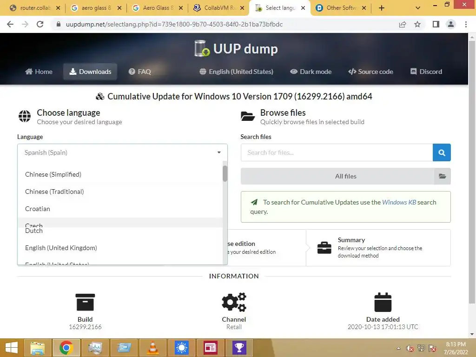Click the muted volume tray icon

pos(410,348)
